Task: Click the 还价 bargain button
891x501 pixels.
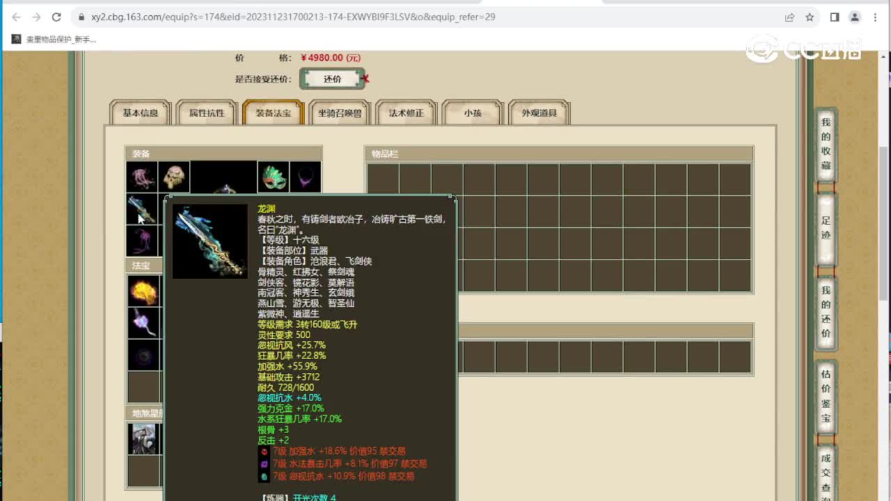Action: [333, 79]
